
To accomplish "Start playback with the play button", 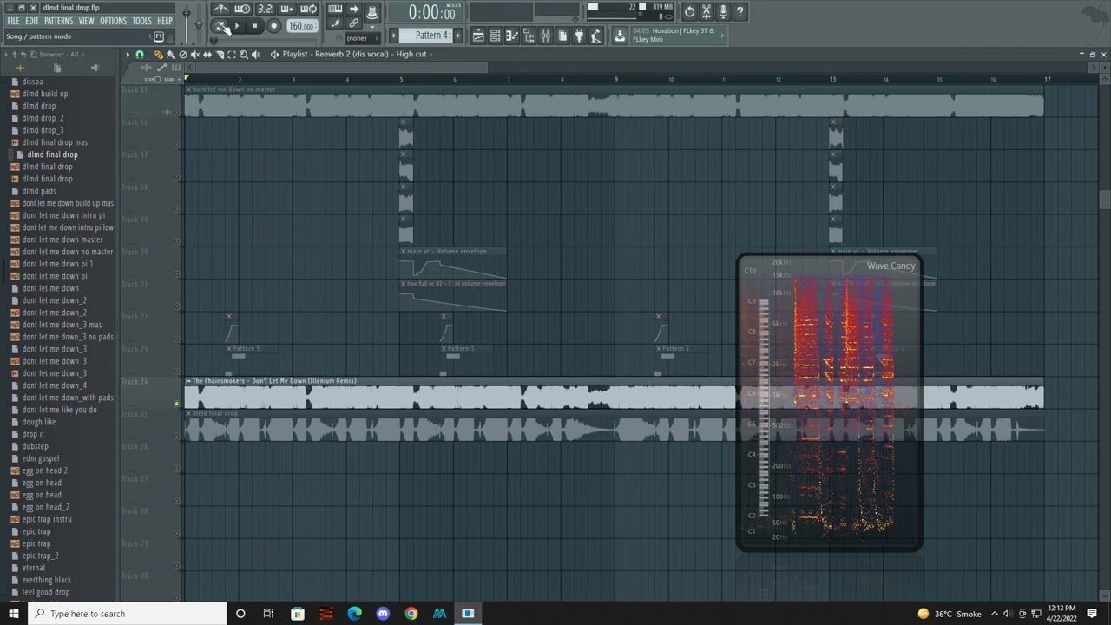I will (237, 26).
